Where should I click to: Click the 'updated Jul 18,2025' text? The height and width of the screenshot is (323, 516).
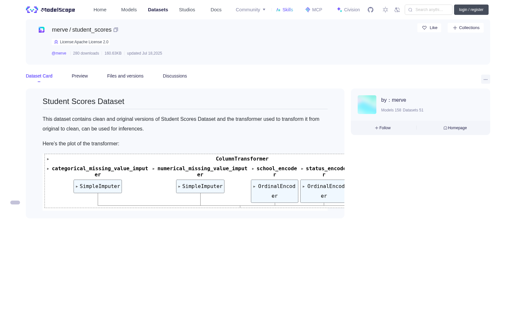pyautogui.click(x=144, y=53)
